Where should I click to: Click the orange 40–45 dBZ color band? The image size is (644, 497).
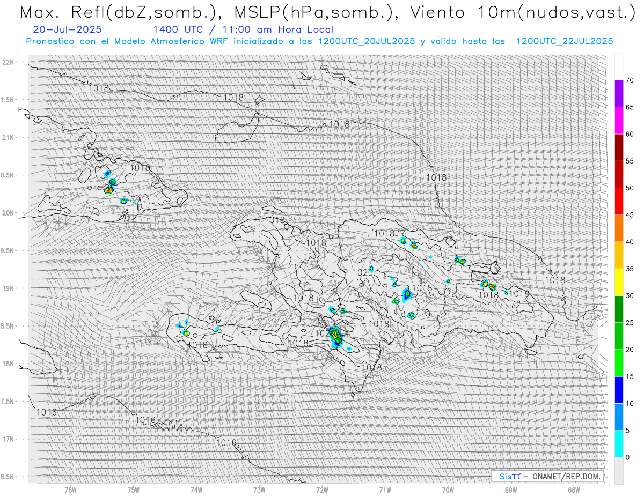619,228
